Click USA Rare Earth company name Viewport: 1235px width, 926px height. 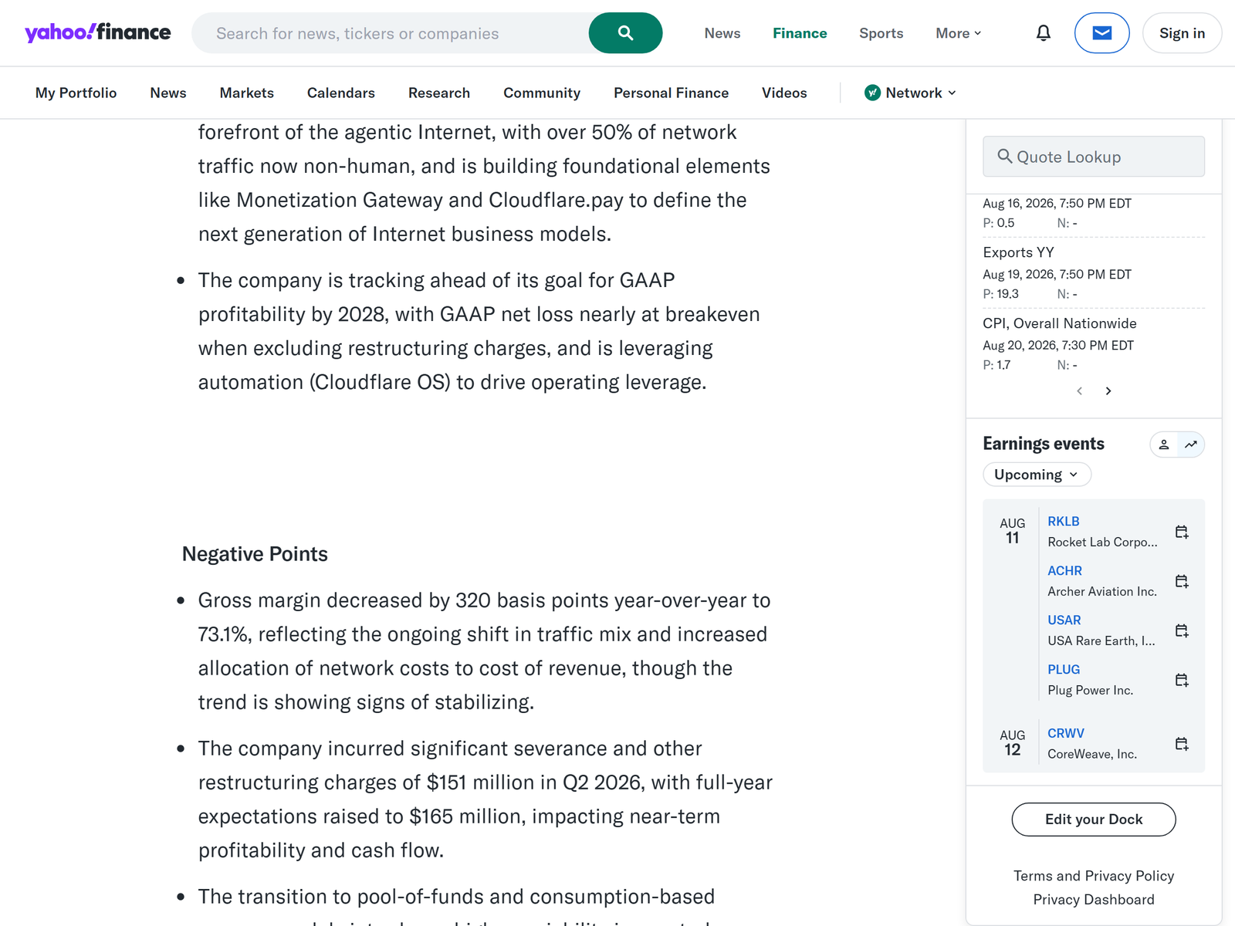click(x=1101, y=641)
